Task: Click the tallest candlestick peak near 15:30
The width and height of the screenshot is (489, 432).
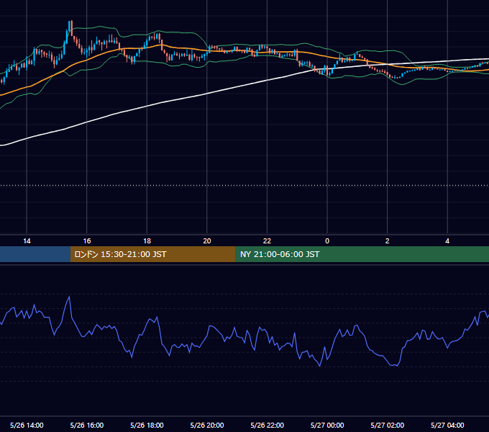Action: pos(71,28)
